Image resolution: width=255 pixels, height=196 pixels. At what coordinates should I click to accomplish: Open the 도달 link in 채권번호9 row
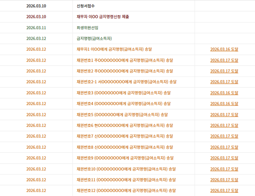click(x=224, y=158)
